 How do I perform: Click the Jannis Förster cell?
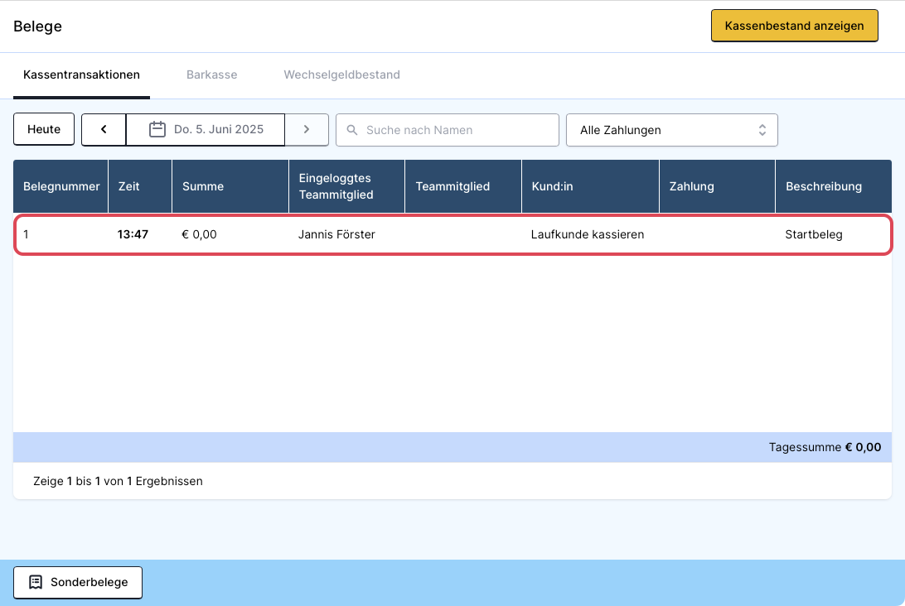click(336, 234)
